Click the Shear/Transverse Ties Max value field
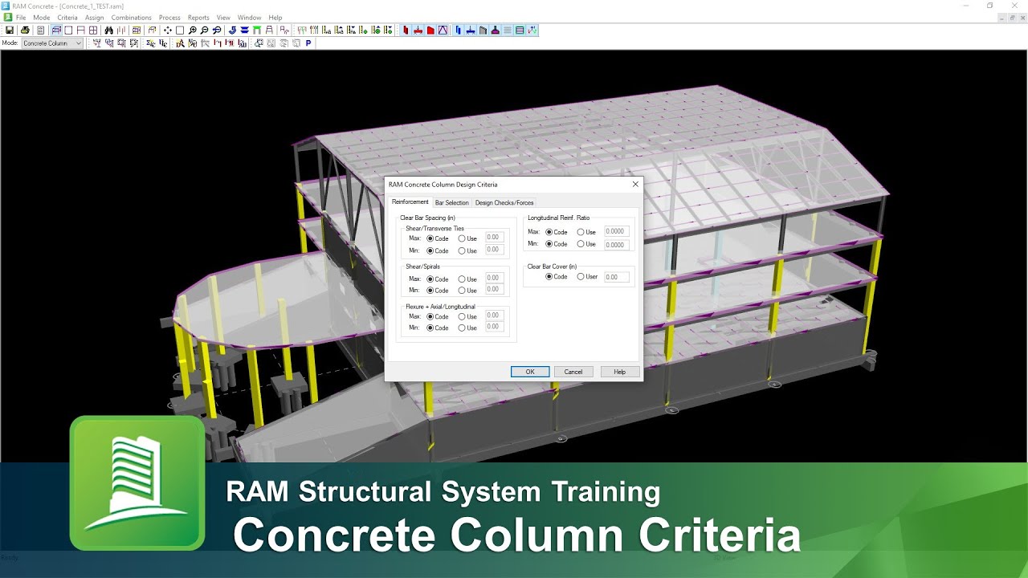The width and height of the screenshot is (1028, 578). 495,238
